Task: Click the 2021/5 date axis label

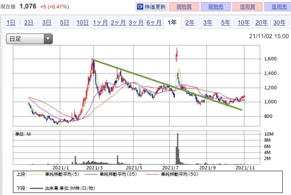Action: [x=134, y=168]
